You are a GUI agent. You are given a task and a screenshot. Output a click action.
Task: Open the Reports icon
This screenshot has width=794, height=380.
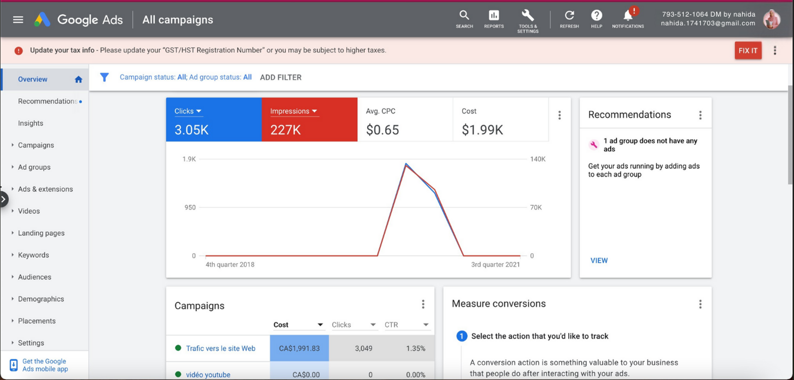(x=493, y=16)
